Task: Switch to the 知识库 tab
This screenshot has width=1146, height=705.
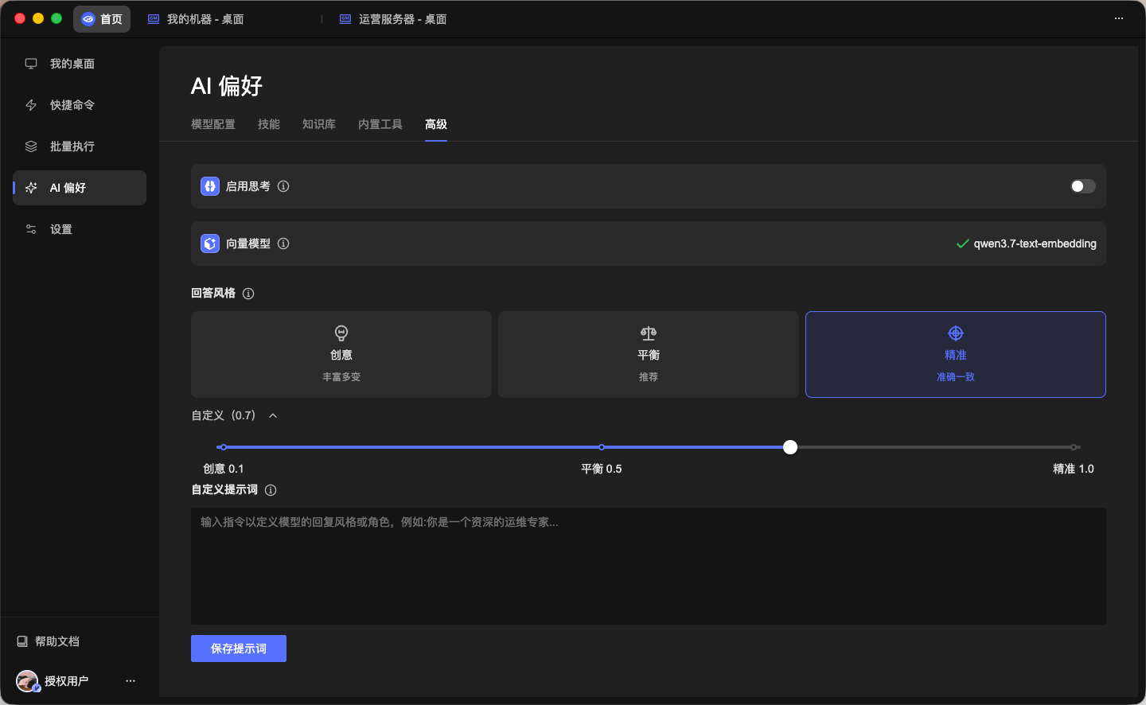Action: 319,124
